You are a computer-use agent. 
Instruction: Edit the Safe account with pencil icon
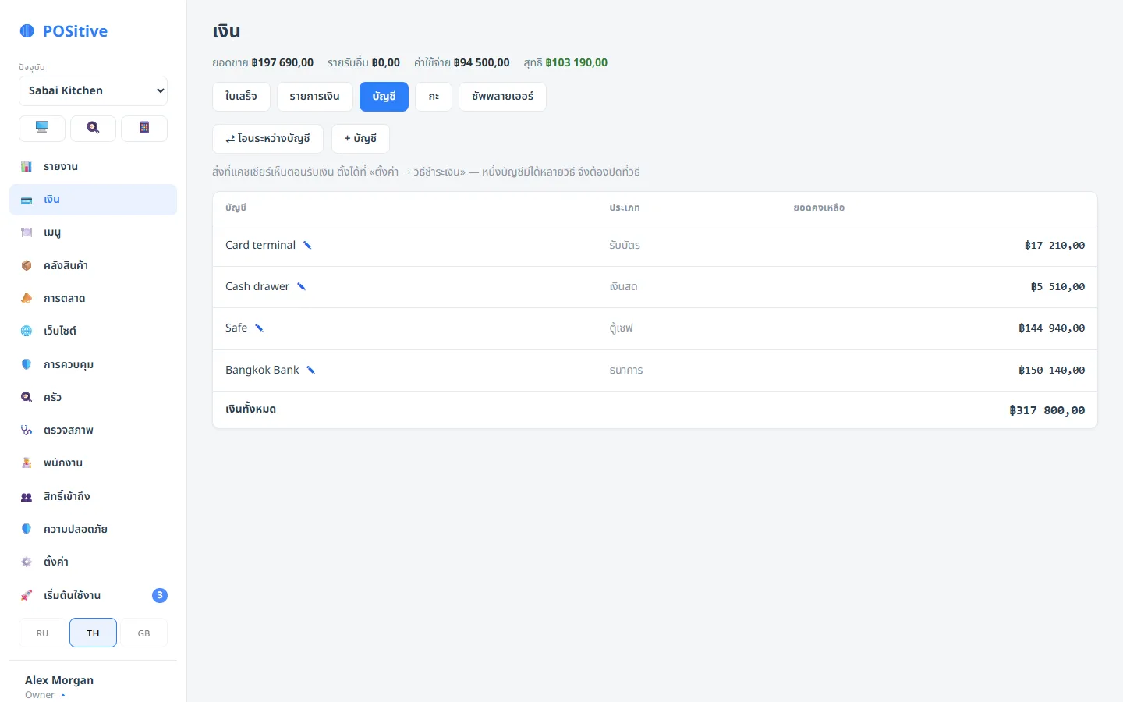(259, 328)
